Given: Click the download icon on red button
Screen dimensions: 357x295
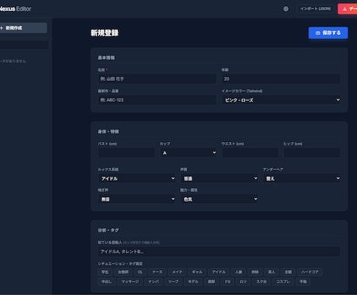Looking at the screenshot, I should (x=345, y=9).
